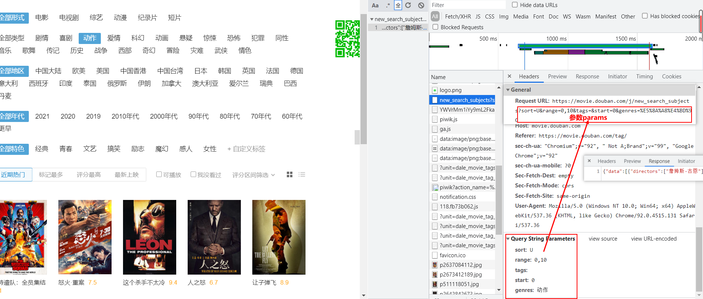Toggle the regular expression search icon
The image size is (703, 299).
coord(388,5)
